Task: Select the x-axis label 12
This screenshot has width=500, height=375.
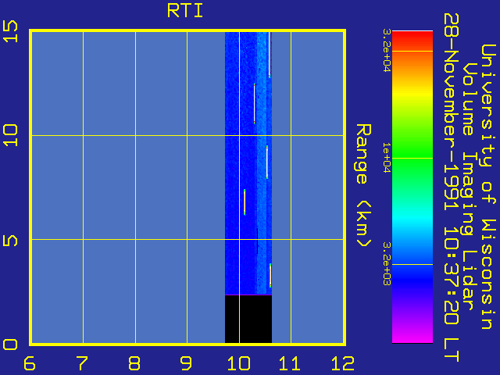Action: pyautogui.click(x=343, y=363)
